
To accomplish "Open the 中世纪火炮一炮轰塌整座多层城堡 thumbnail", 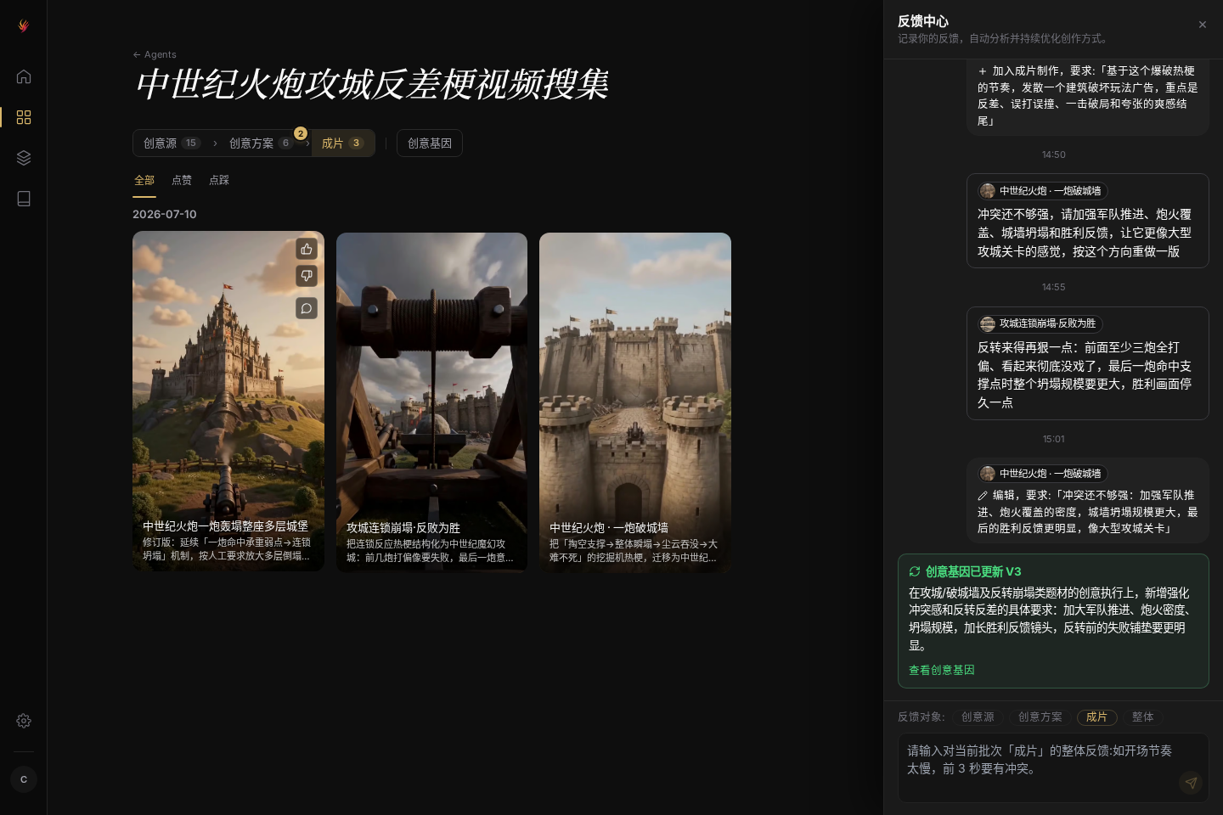I will click(x=228, y=401).
